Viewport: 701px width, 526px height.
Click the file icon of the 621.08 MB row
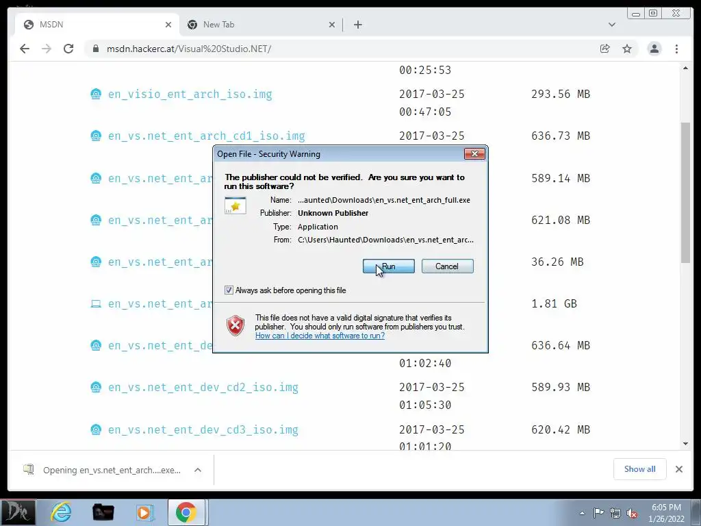point(96,220)
